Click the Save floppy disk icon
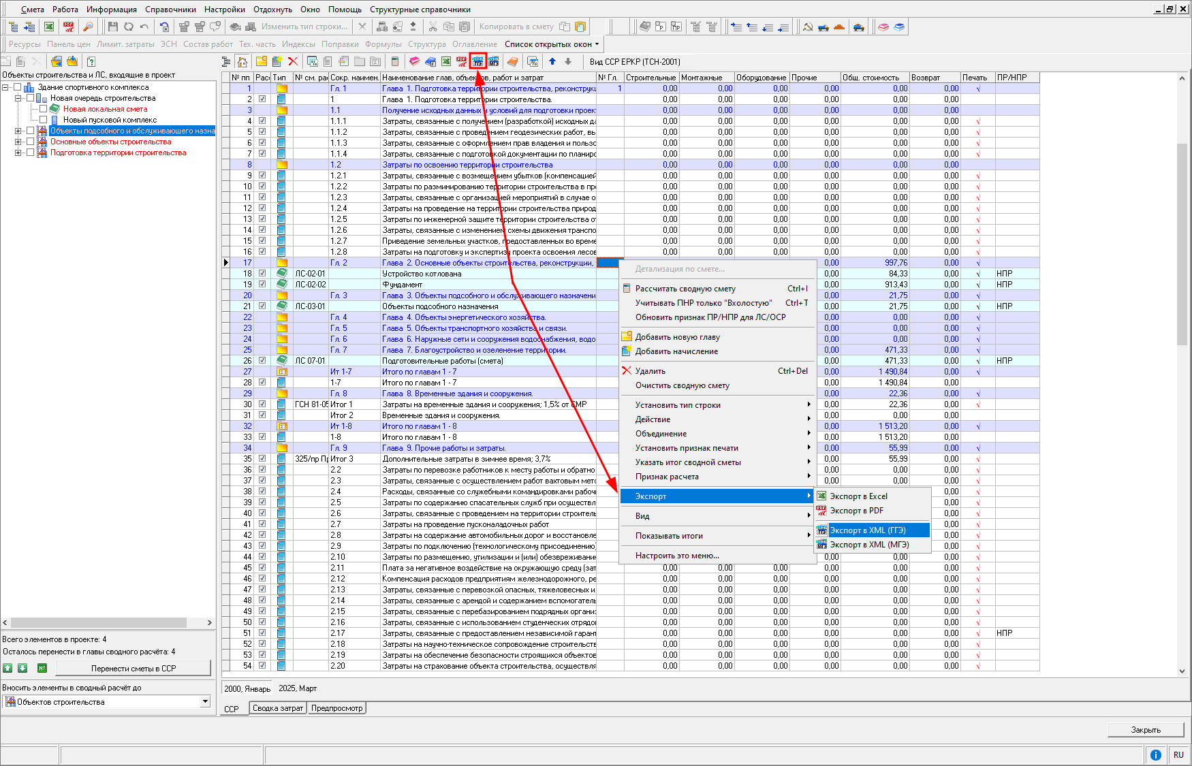The image size is (1192, 766). point(113,27)
